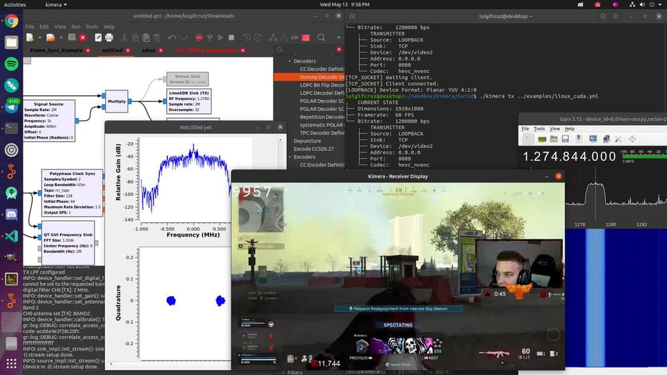
Task: Click red Close flowgraph icon in GRC toolbar
Action: coord(83,37)
